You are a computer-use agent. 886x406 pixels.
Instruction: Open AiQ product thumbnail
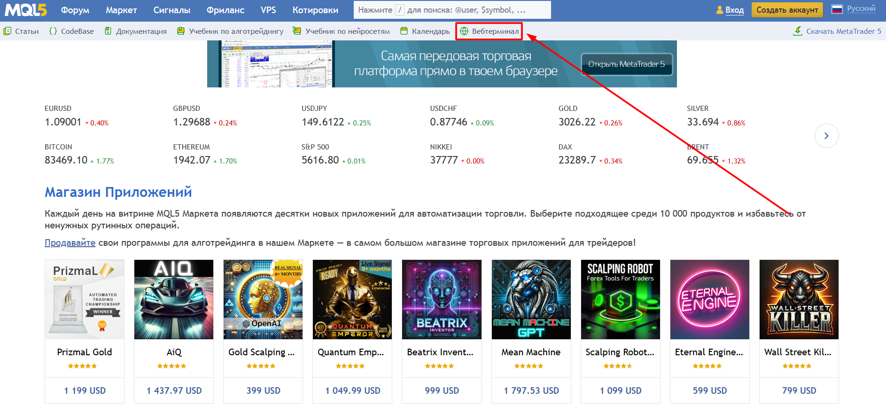click(174, 299)
